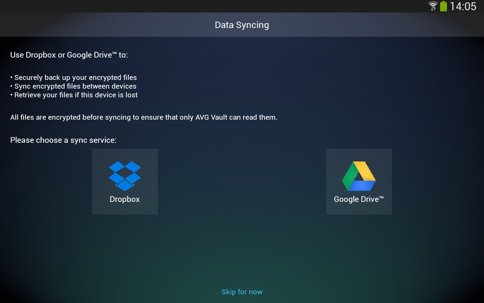Select the Dropbox text label
The height and width of the screenshot is (303, 484).
[x=125, y=199]
